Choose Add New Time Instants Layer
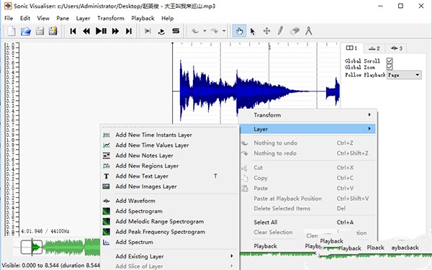432x270 pixels. 169,135
